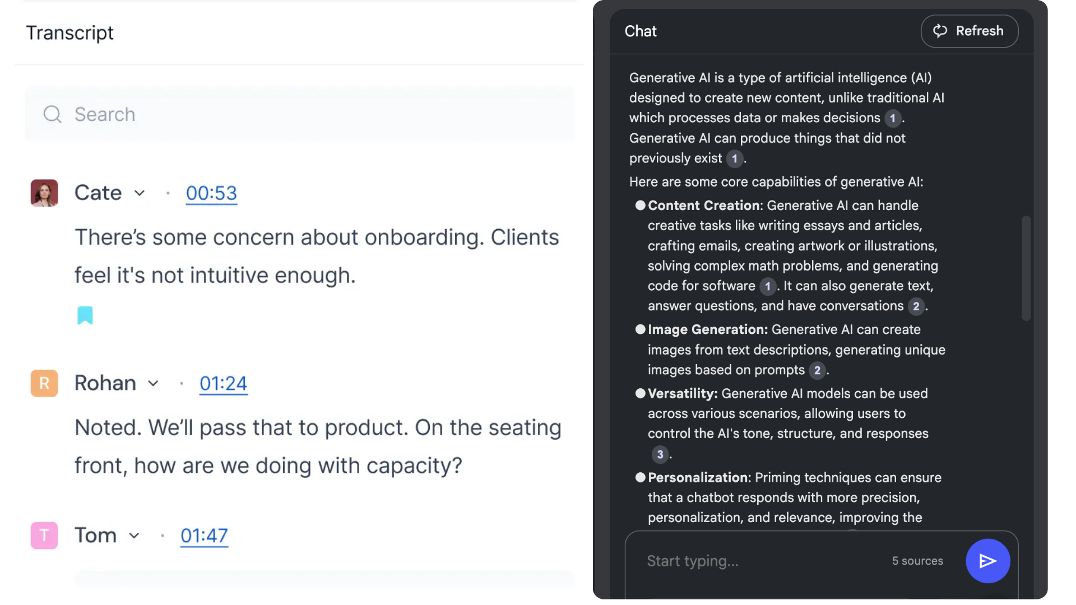Screen dimensions: 1076x605
Task: Expand the speaker dropdown next to Rohan
Action: [x=153, y=384]
